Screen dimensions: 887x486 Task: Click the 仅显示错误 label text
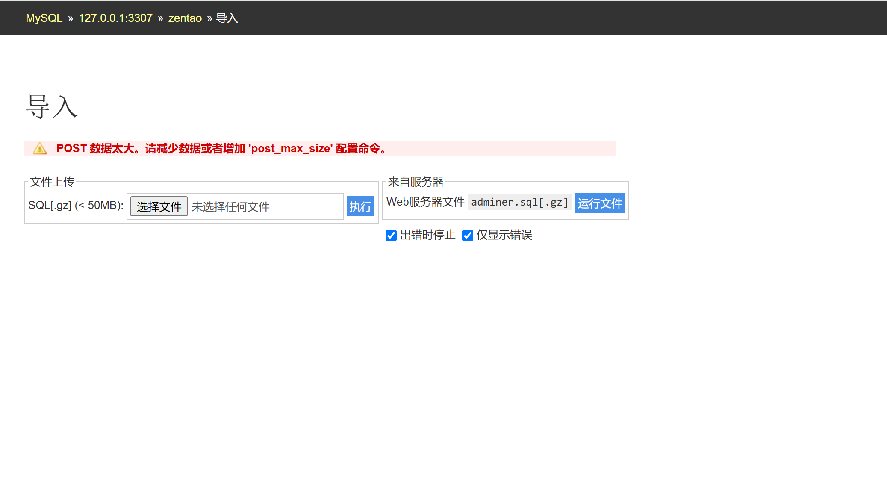click(x=504, y=235)
